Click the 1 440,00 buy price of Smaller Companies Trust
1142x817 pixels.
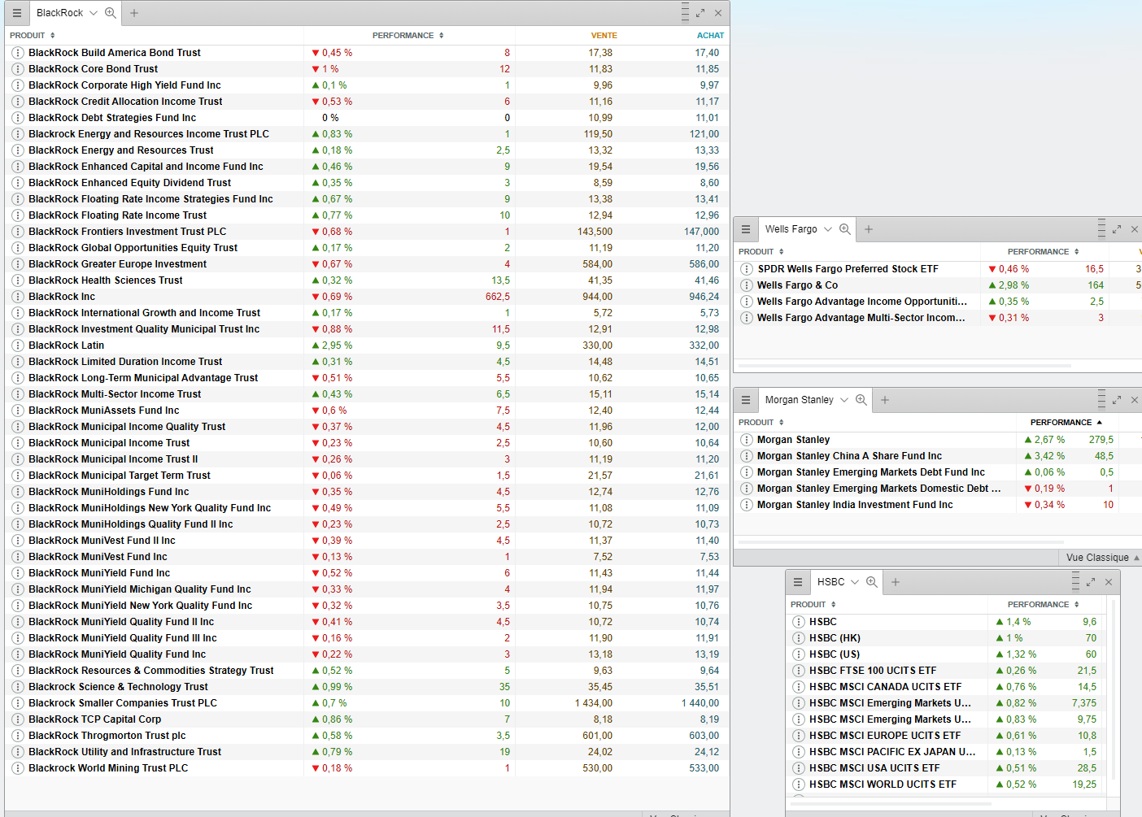click(x=700, y=703)
